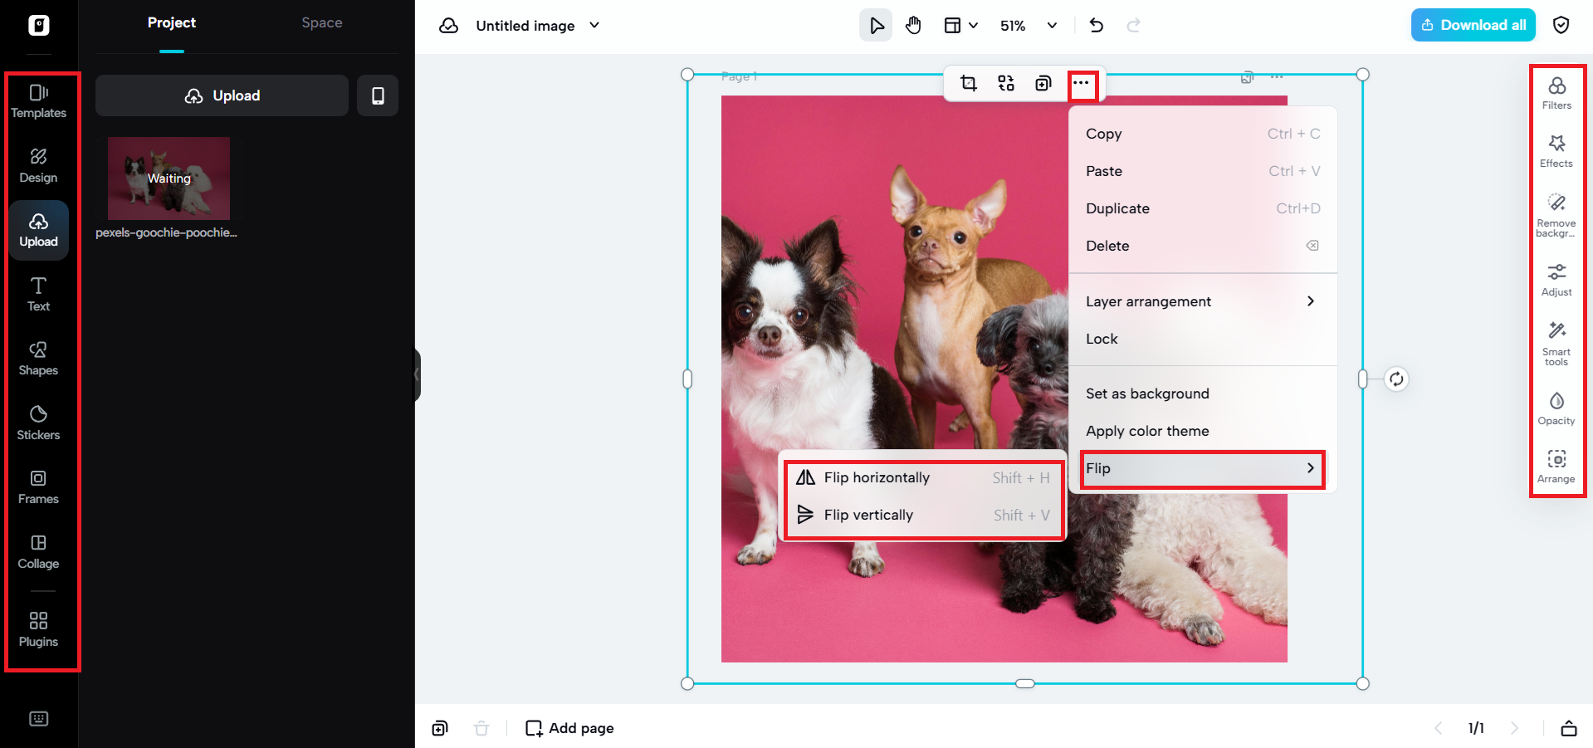Select the pexels-goochie-poochie thumbnail
This screenshot has height=748, width=1593.
coord(168,177)
